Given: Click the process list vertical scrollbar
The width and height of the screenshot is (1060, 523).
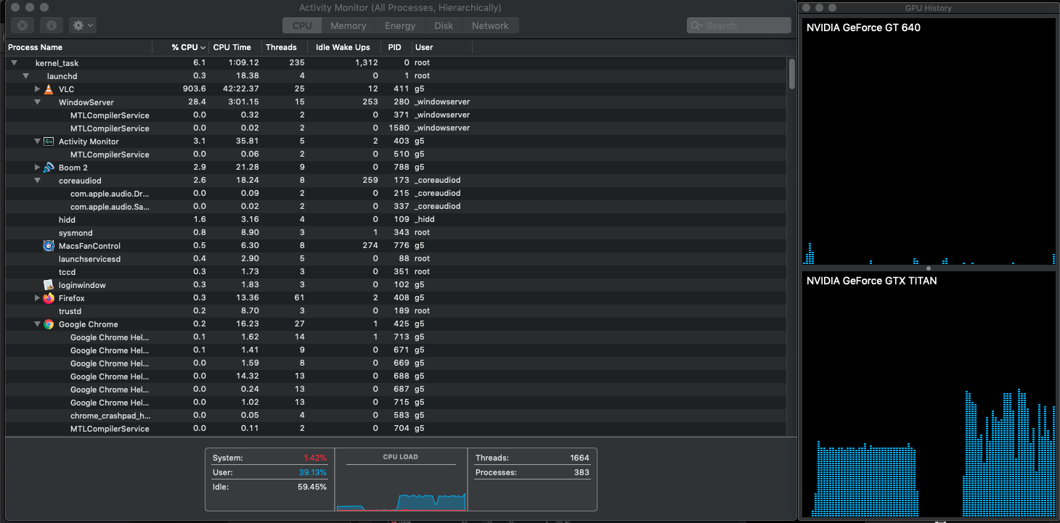Looking at the screenshot, I should click(x=792, y=74).
